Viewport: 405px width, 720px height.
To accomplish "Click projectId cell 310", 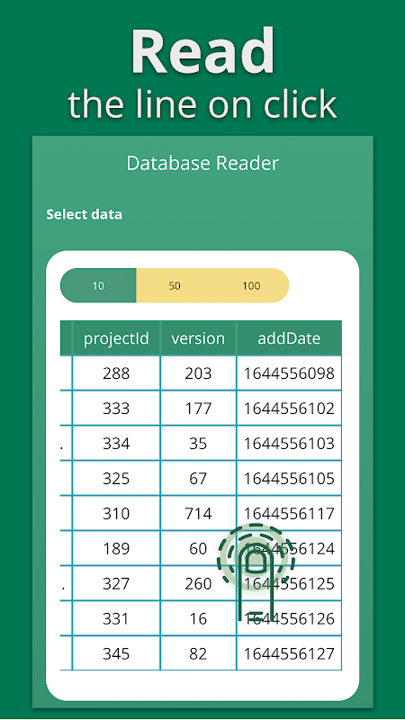I will (116, 513).
